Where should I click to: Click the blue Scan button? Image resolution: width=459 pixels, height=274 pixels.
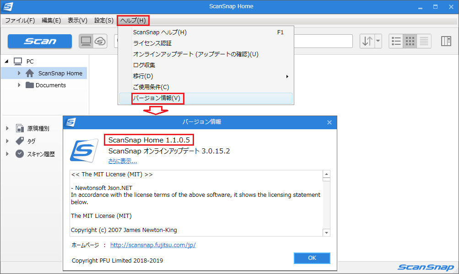pos(39,41)
